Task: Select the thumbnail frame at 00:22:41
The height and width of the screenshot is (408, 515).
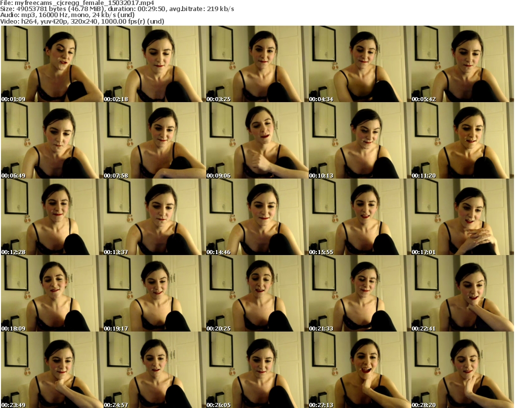Action: click(x=463, y=293)
